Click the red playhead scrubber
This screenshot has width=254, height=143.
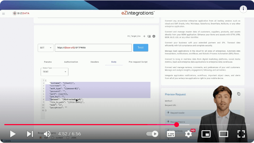(176, 125)
